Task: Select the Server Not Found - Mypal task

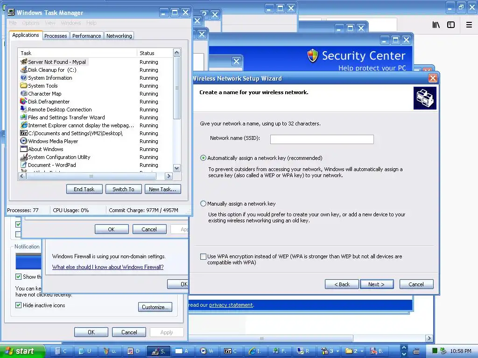Action: [x=57, y=62]
